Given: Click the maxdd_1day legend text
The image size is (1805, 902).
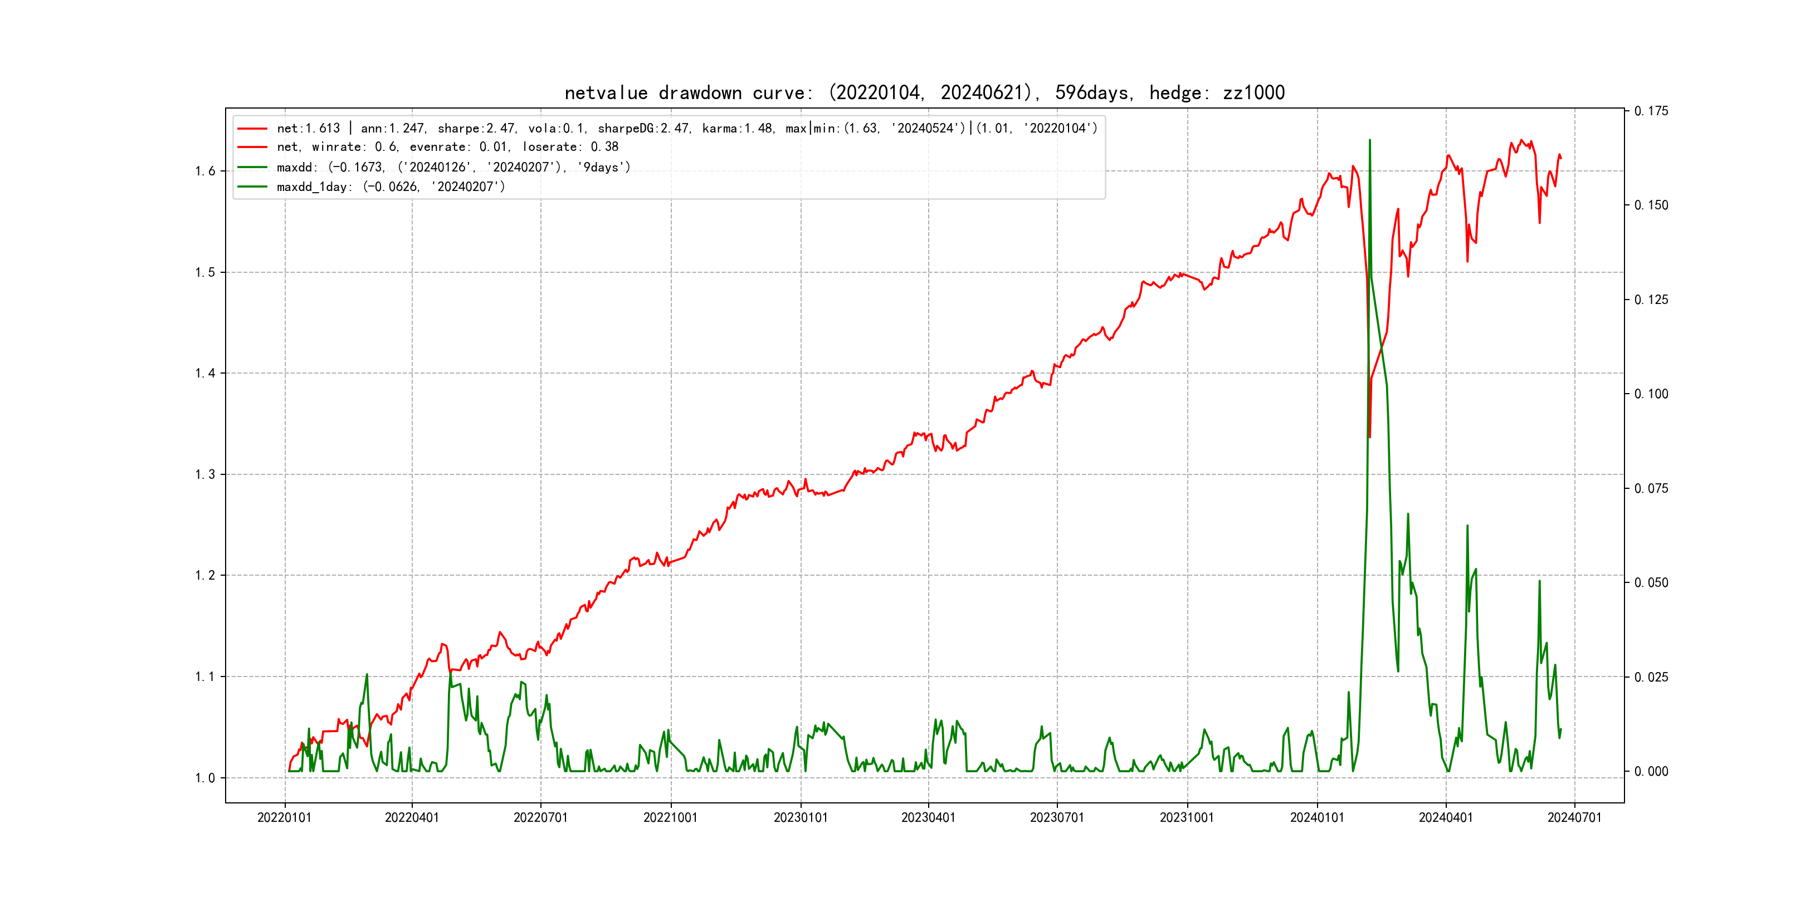Looking at the screenshot, I should 391,187.
